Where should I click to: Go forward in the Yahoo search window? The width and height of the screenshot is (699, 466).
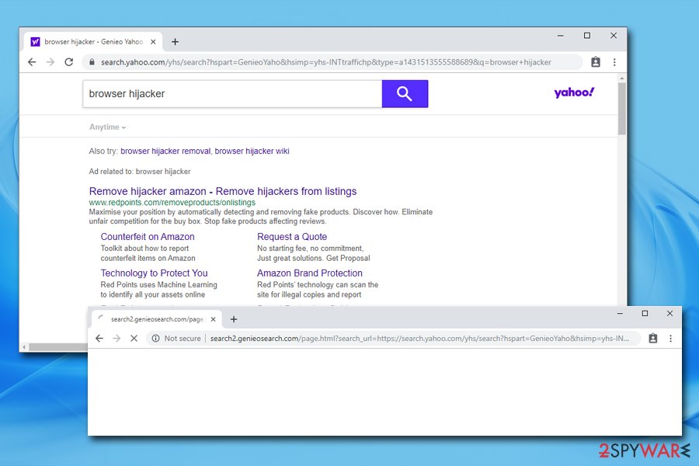click(50, 62)
